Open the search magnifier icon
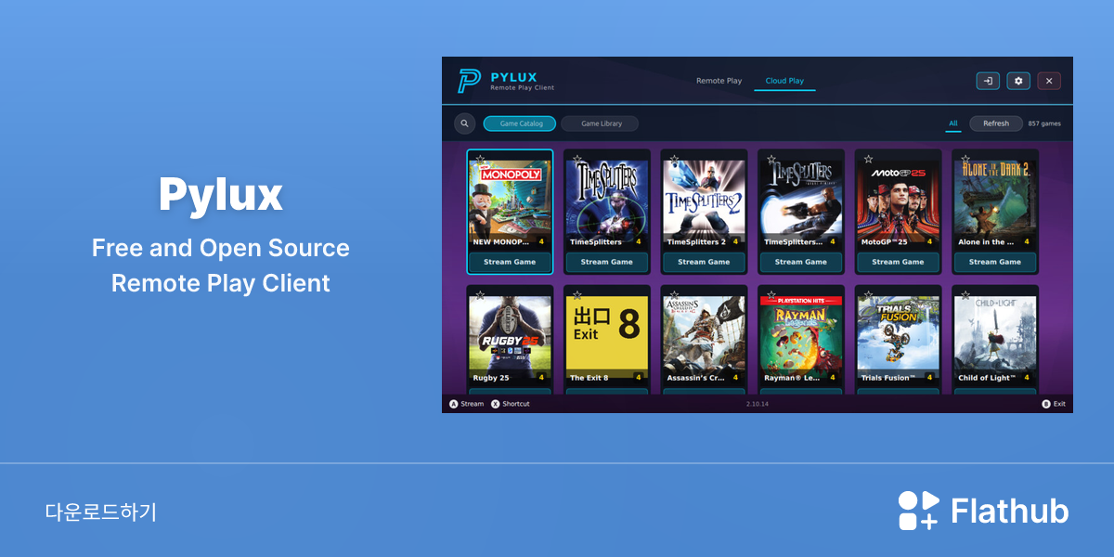 (464, 123)
